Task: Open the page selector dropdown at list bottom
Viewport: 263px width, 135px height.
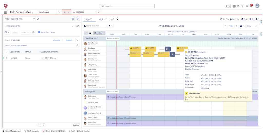Action: coord(42,125)
